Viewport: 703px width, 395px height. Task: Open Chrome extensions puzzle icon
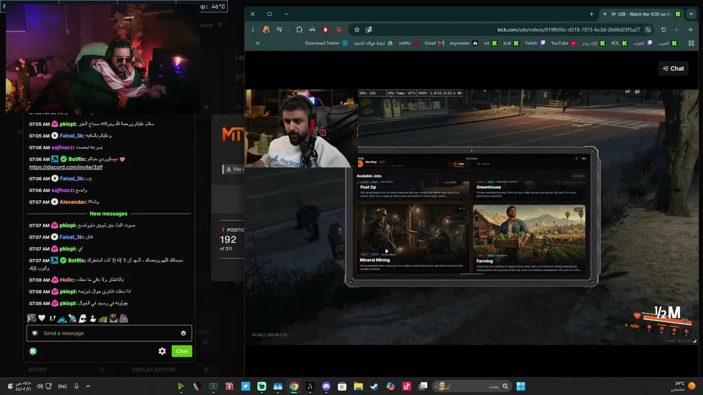click(299, 30)
